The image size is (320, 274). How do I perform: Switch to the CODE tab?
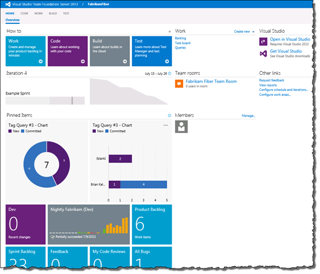24,13
